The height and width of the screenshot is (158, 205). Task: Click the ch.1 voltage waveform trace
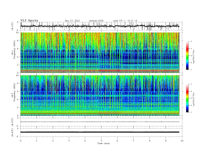pos(100,26)
